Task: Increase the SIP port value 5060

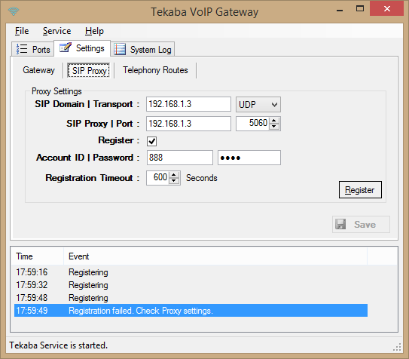Action: point(274,121)
